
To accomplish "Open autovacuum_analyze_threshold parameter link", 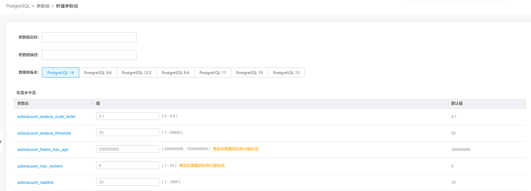I will pos(44,133).
